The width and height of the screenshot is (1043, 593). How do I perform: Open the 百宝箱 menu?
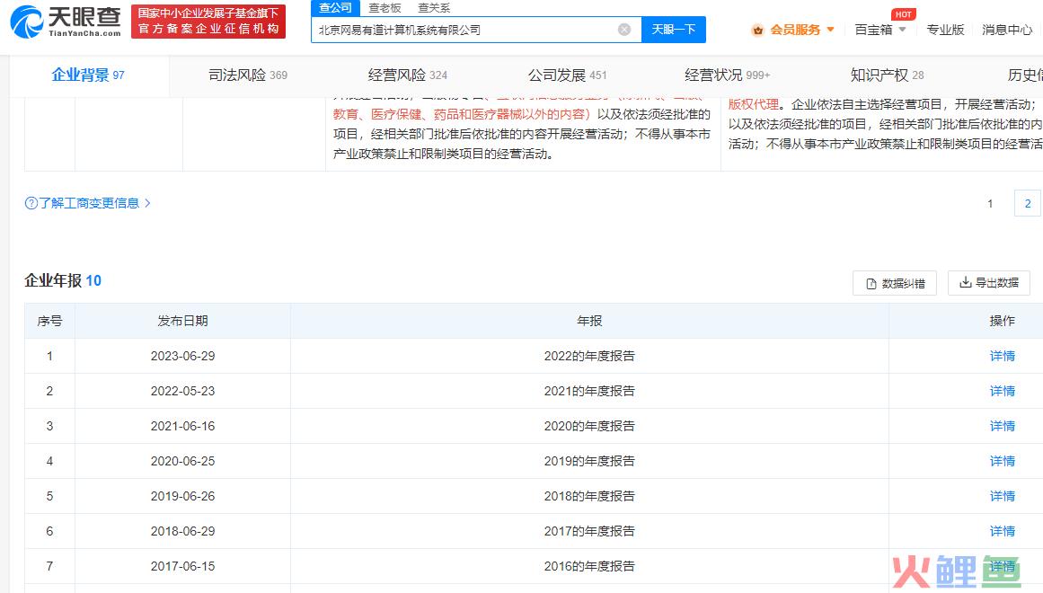(873, 30)
